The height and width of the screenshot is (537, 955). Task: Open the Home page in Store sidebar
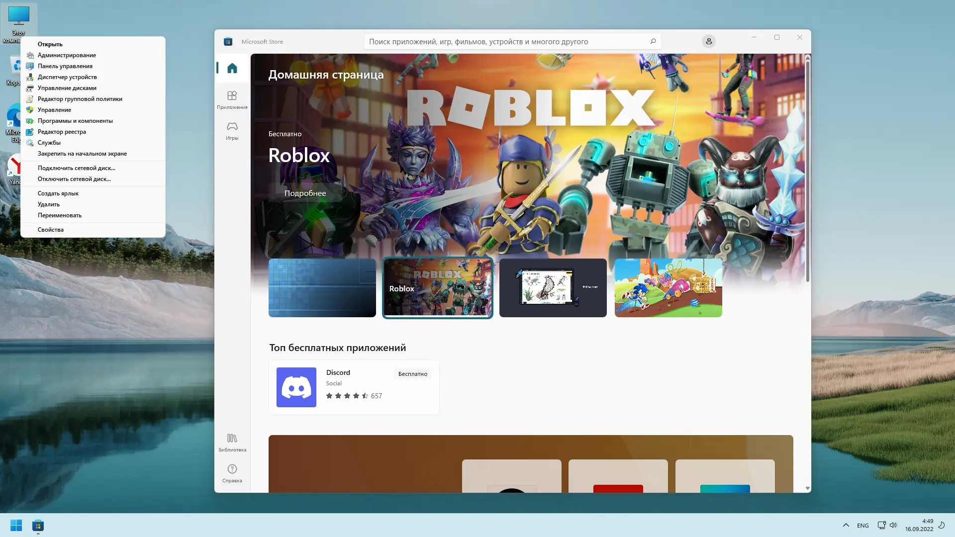(232, 68)
